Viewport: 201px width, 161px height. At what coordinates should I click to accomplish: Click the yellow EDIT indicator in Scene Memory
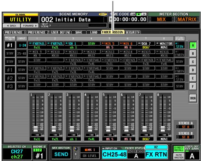103,14
